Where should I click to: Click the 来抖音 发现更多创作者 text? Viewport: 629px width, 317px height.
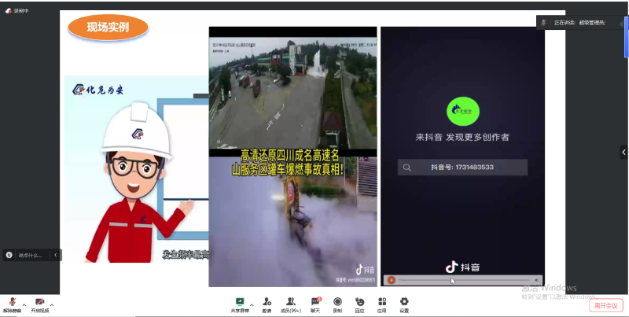pyautogui.click(x=462, y=137)
